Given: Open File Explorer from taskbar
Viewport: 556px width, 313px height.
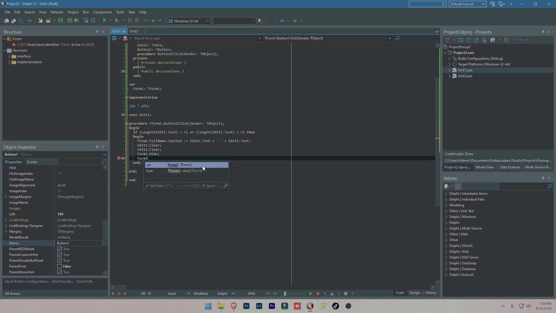Looking at the screenshot, I should pos(221,306).
